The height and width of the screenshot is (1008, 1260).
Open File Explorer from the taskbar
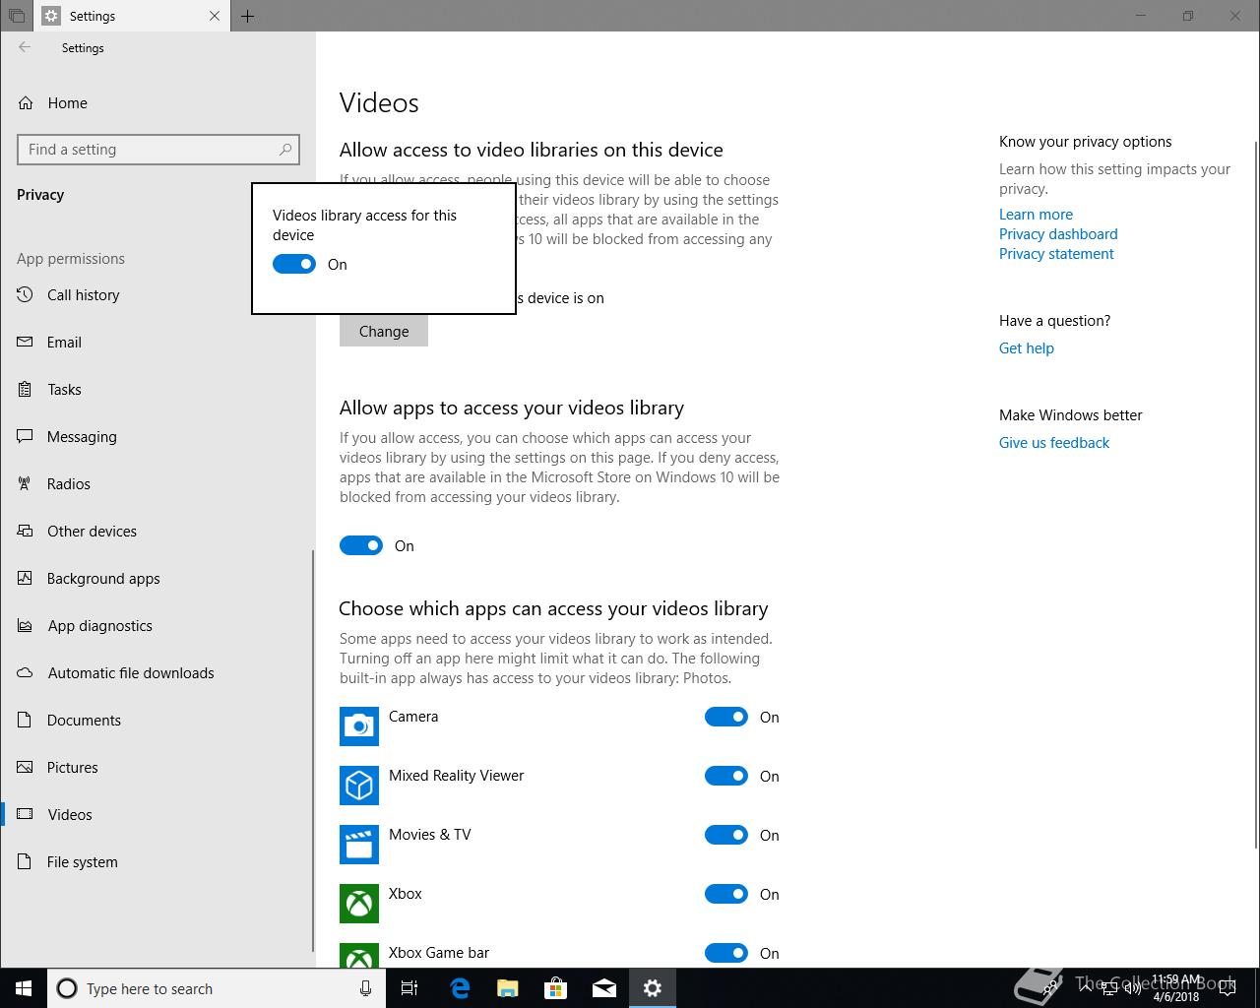(508, 988)
